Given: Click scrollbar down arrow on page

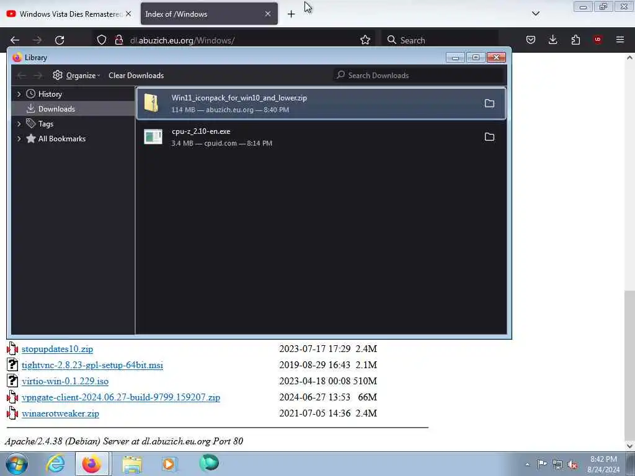Looking at the screenshot, I should [x=629, y=446].
